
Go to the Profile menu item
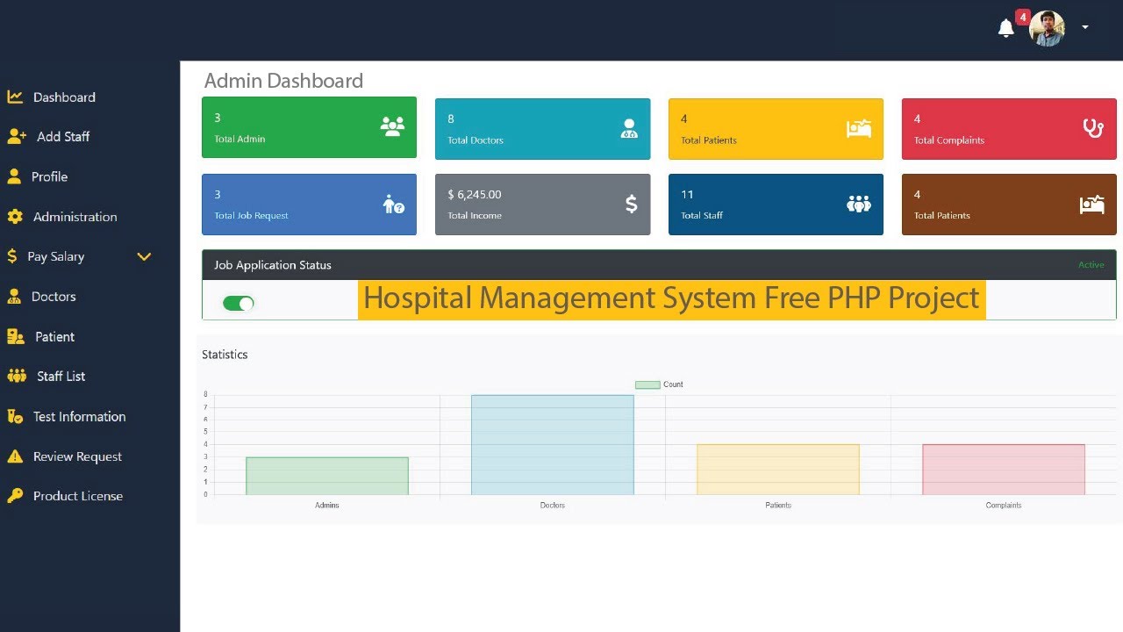(x=49, y=176)
